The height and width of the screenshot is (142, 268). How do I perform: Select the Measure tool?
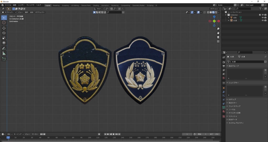(x=4, y=53)
